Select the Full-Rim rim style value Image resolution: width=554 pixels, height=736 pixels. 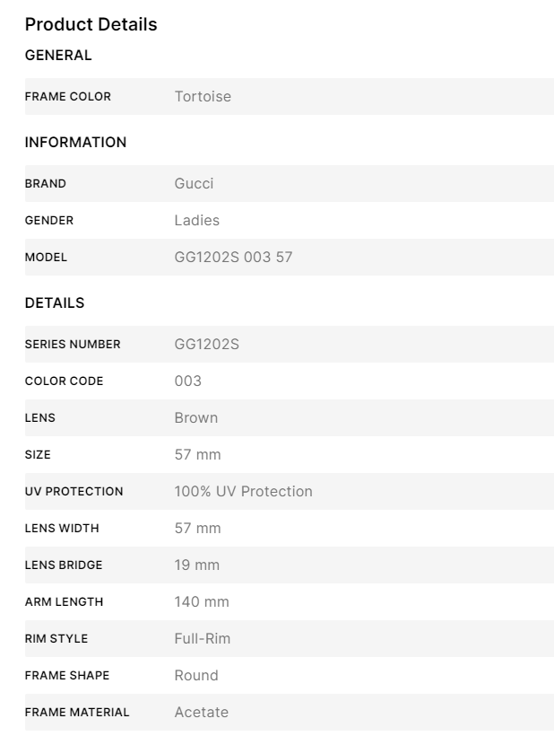202,638
